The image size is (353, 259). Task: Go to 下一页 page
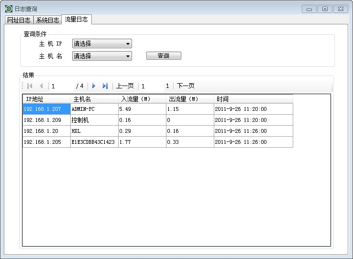tap(186, 86)
